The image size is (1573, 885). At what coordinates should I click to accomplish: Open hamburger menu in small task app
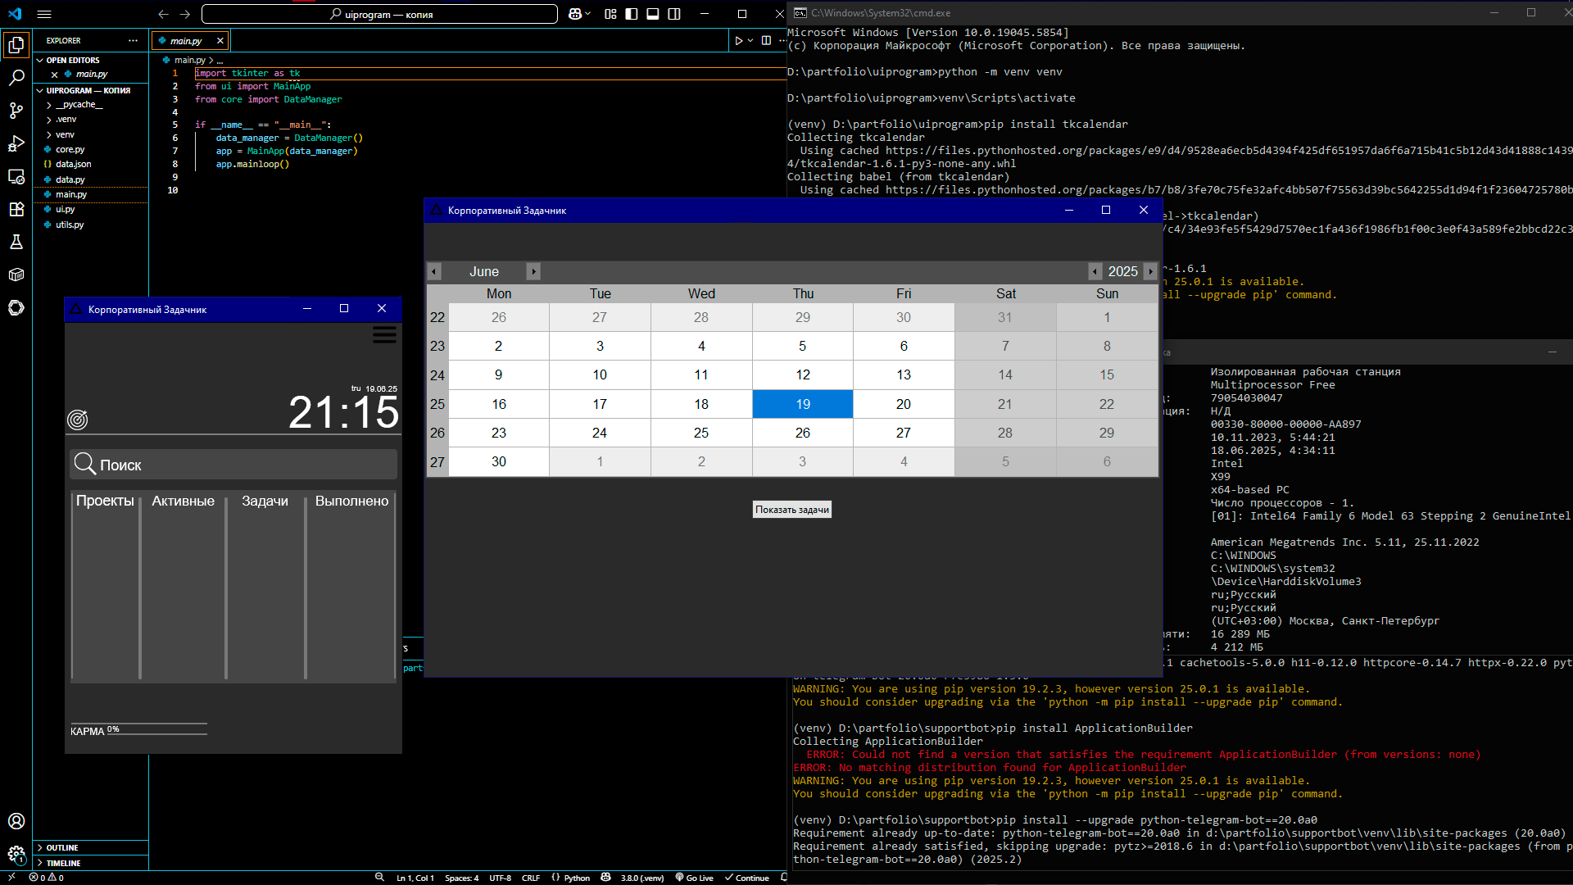(384, 334)
